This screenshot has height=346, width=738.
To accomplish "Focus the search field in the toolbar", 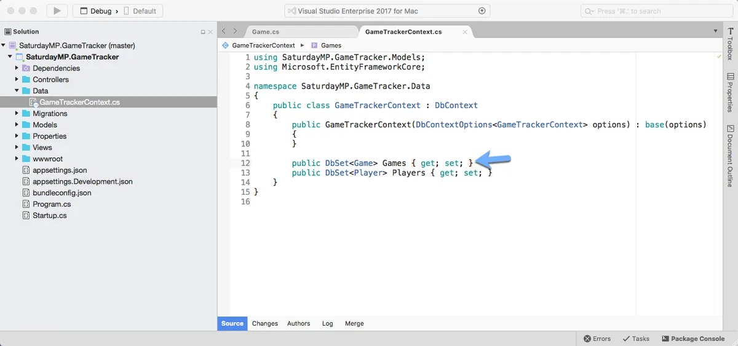I will point(656,11).
